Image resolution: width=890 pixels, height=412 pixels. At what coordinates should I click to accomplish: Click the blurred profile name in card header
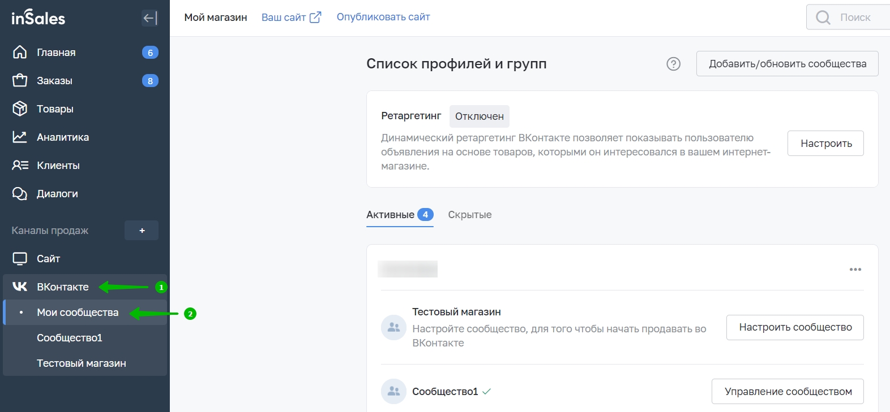(408, 269)
